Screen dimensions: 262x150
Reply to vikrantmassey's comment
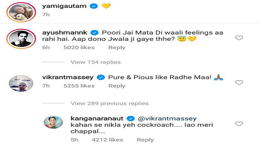(x=117, y=86)
